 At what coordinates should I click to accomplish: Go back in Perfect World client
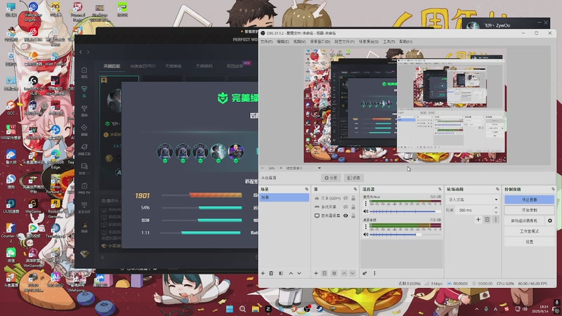(x=81, y=52)
